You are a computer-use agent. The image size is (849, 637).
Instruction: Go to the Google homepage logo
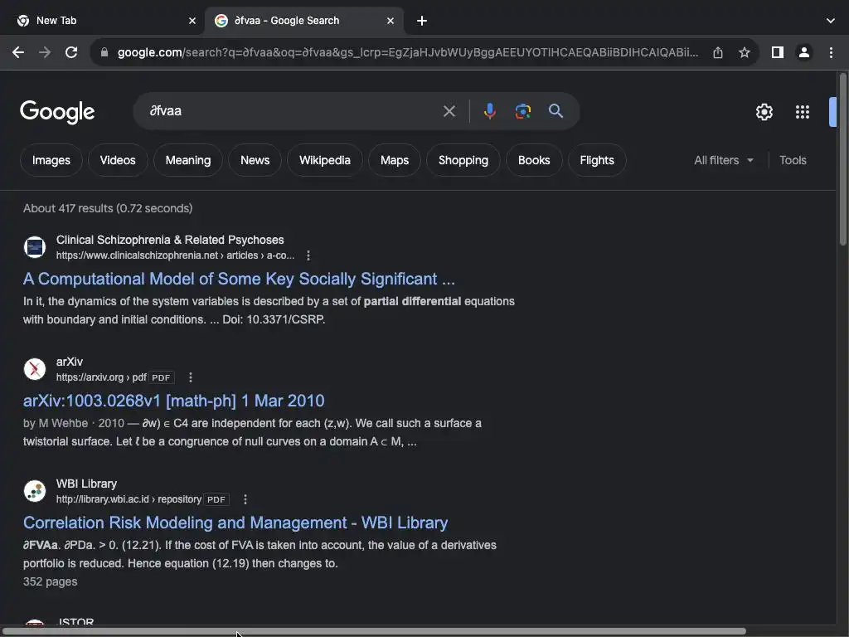coord(57,112)
